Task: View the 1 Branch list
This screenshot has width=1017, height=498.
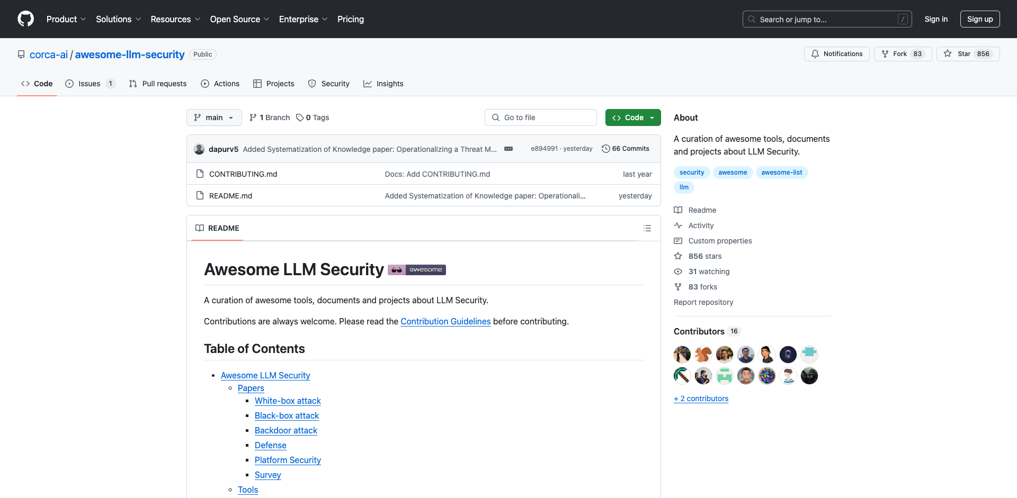Action: click(x=270, y=117)
